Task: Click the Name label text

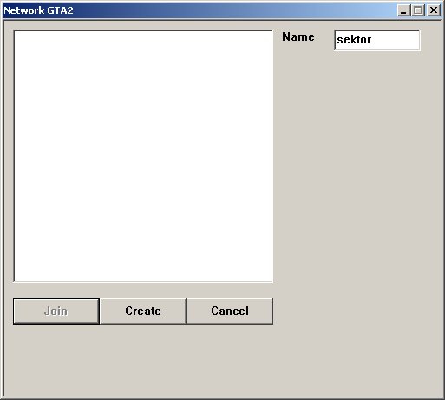Action: (x=298, y=37)
